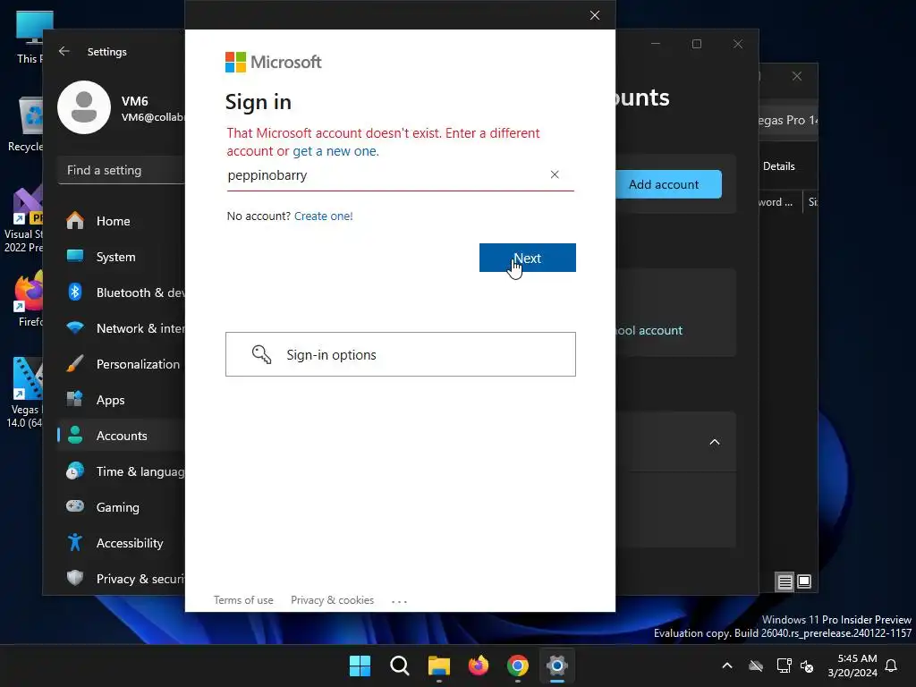
Task: Collapse the section with the up chevron
Action: pos(715,442)
